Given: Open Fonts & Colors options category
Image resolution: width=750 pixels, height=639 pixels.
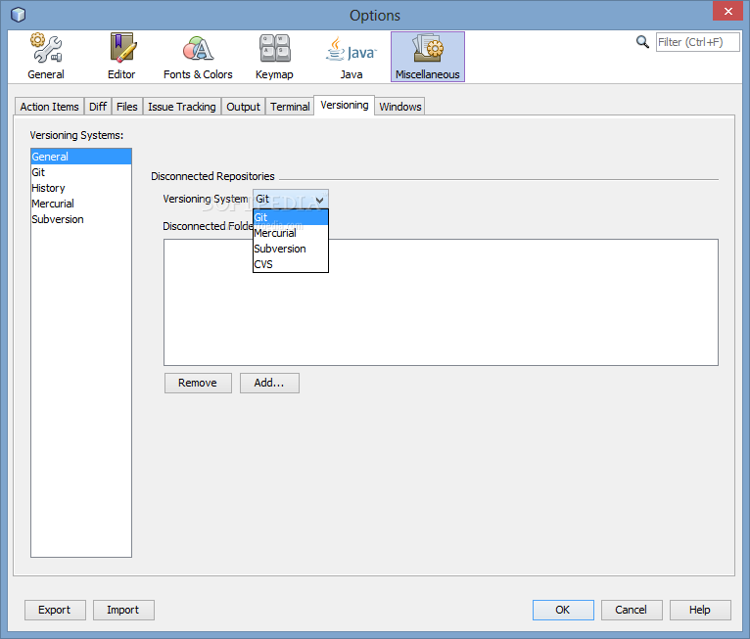Looking at the screenshot, I should pos(198,57).
